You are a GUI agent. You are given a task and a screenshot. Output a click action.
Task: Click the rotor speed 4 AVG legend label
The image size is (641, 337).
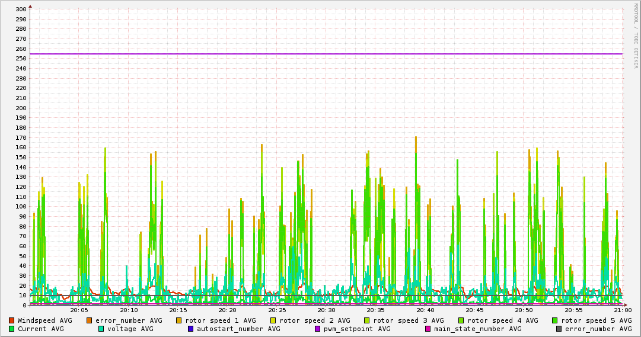[x=502, y=320]
